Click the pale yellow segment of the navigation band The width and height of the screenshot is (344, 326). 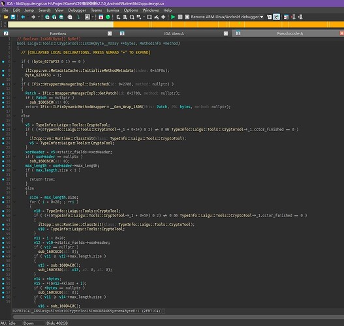tap(61, 24)
